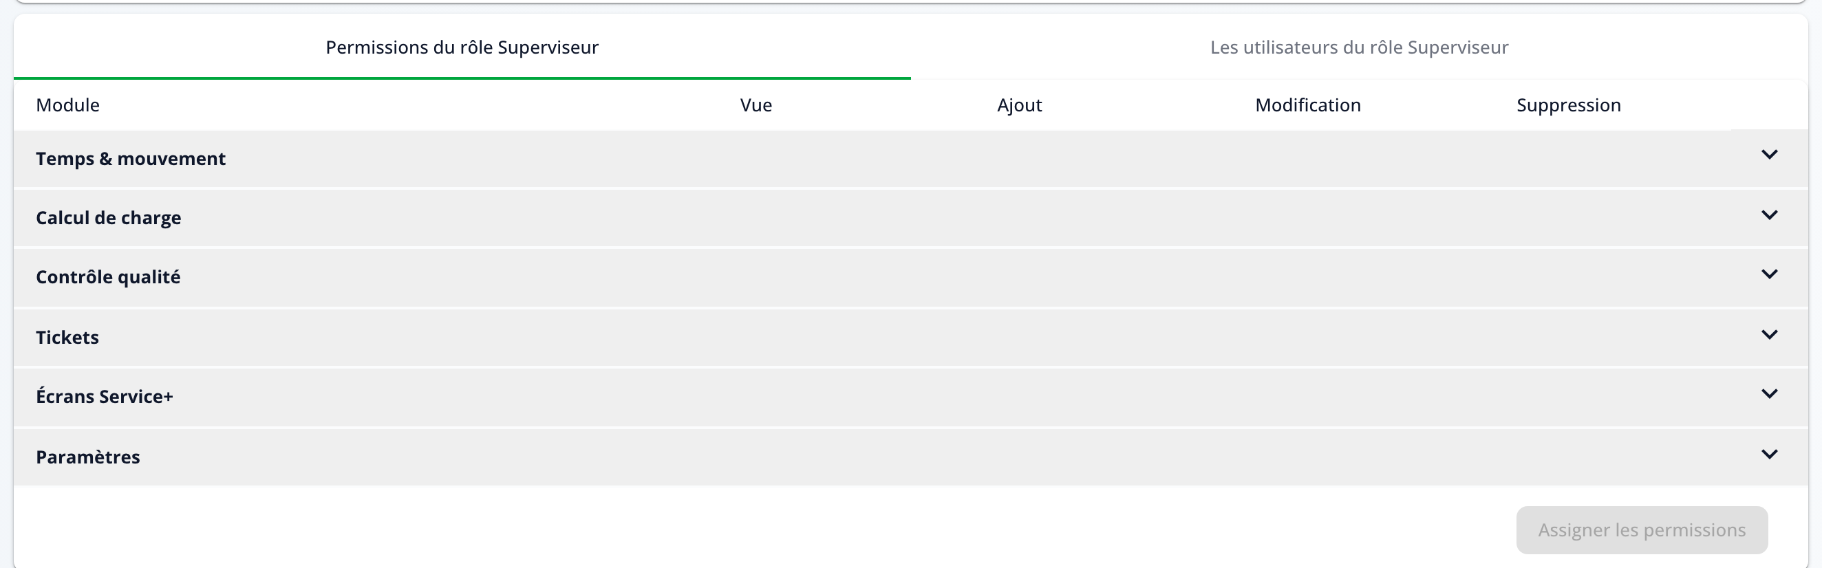Click the Modification column header
This screenshot has height=568, width=1822.
(1308, 105)
